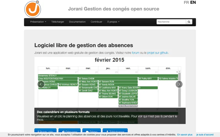Open the Télécharger menu item

[x=57, y=22]
